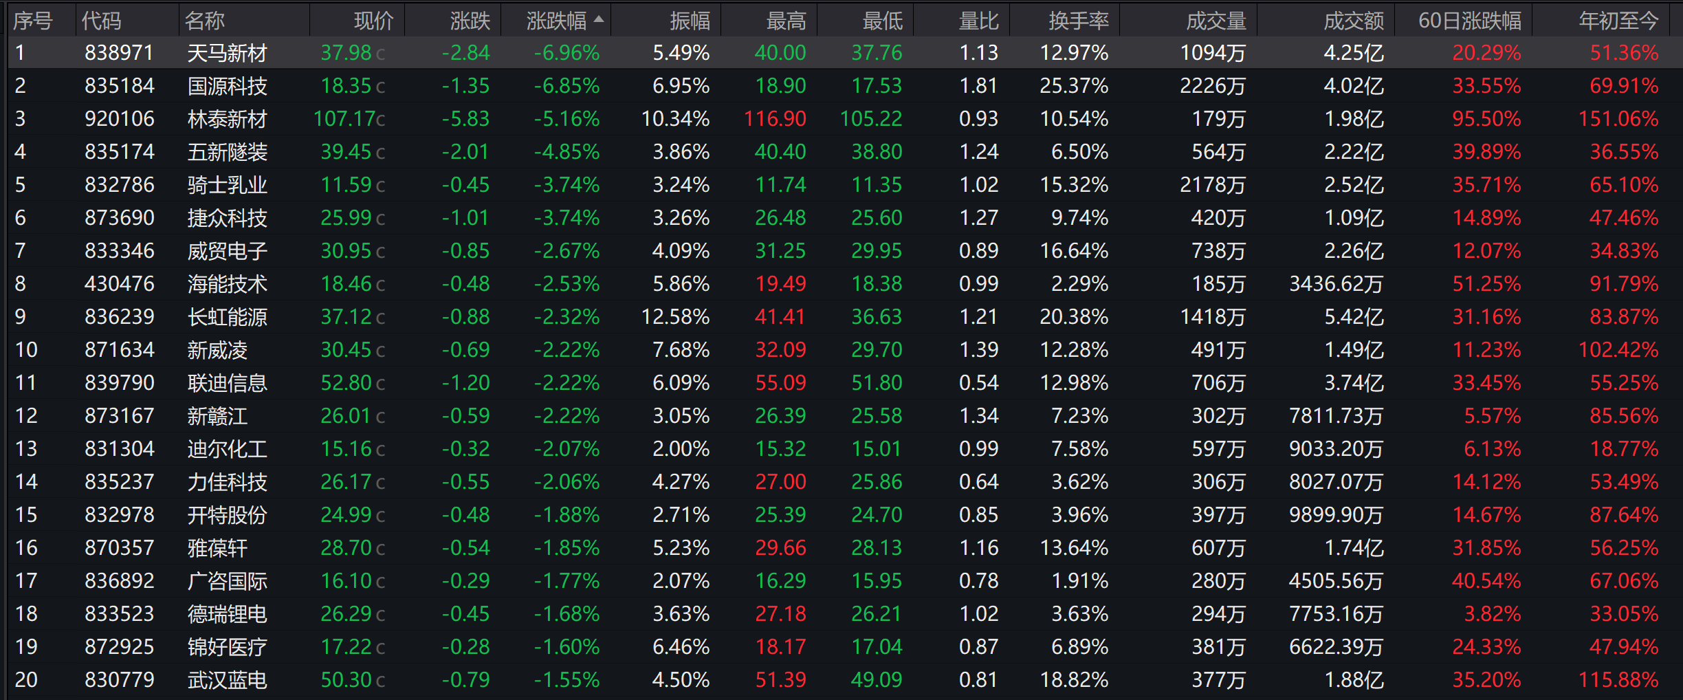The width and height of the screenshot is (1683, 700).
Task: Select the stock code 920106
Action: [119, 119]
